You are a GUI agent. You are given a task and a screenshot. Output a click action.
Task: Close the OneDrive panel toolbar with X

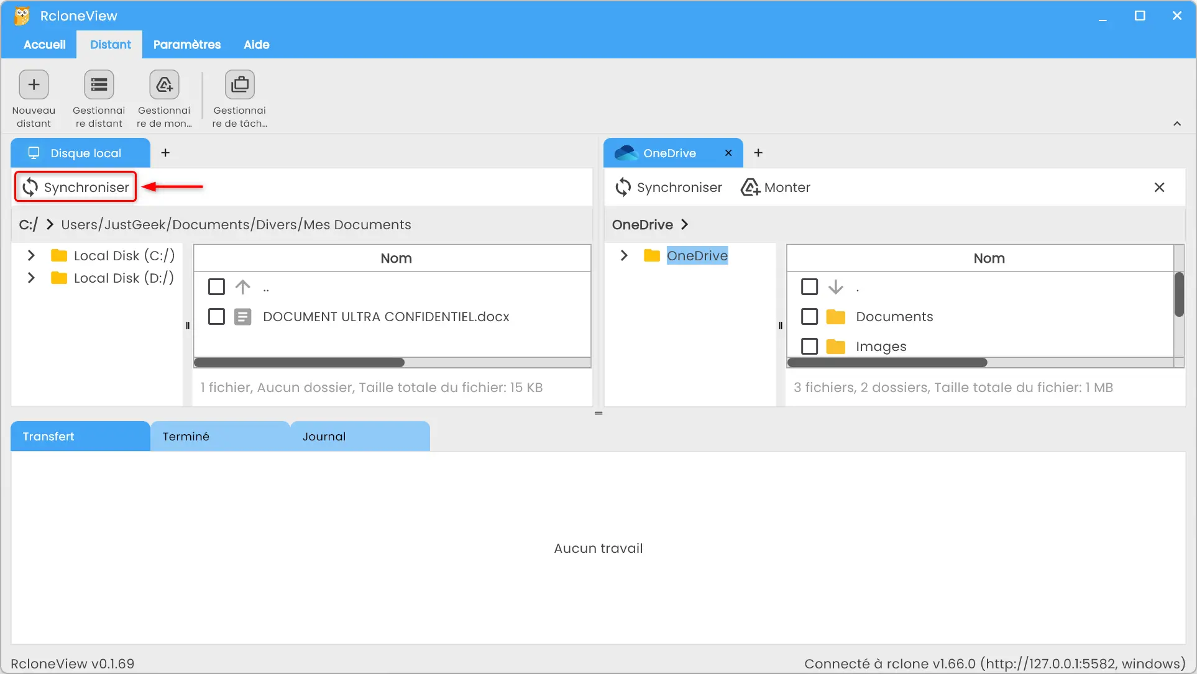pos(1159,187)
